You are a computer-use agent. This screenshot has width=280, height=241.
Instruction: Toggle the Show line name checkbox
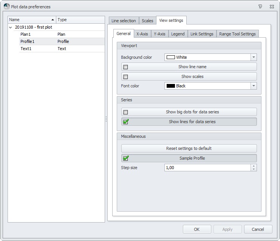pyautogui.click(x=125, y=67)
